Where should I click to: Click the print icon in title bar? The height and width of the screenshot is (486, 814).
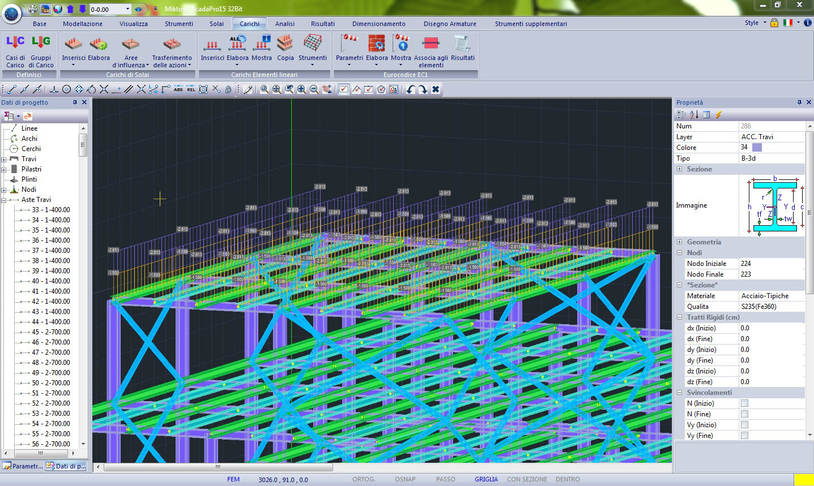tap(32, 9)
